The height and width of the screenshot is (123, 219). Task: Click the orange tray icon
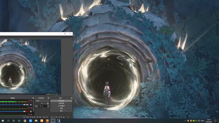coord(191,121)
